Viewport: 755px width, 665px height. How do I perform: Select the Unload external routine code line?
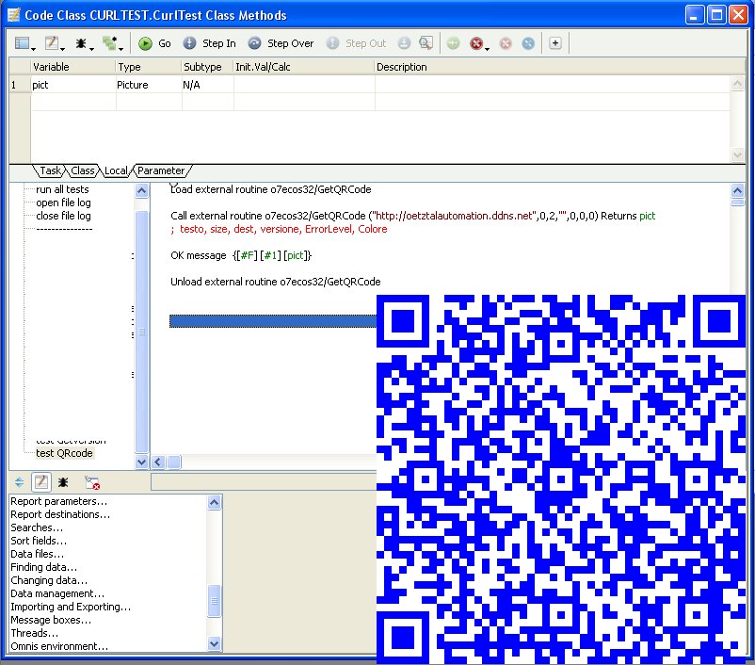pyautogui.click(x=276, y=282)
